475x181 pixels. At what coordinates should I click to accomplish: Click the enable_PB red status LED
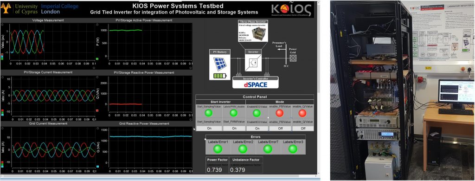pyautogui.click(x=280, y=113)
